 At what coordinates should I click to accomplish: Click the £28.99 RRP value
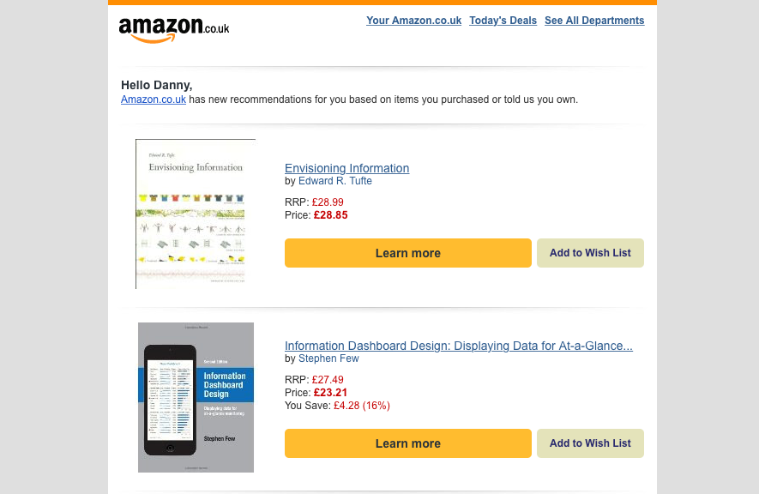[x=328, y=202]
